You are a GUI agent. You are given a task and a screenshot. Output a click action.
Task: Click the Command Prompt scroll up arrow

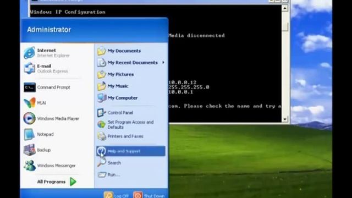(285, 8)
